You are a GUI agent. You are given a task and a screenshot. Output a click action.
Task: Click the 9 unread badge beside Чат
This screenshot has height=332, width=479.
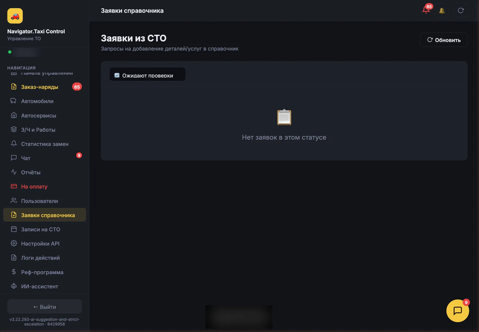(79, 155)
